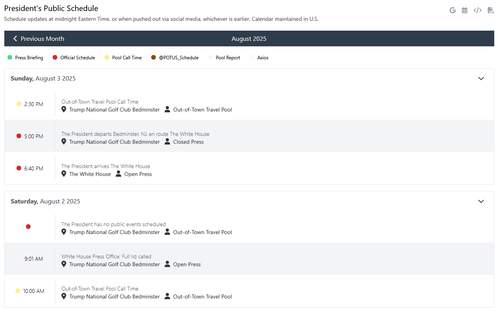Open 'The President has no public events scheduled'
Screen dimensions: 497x311
(113, 224)
